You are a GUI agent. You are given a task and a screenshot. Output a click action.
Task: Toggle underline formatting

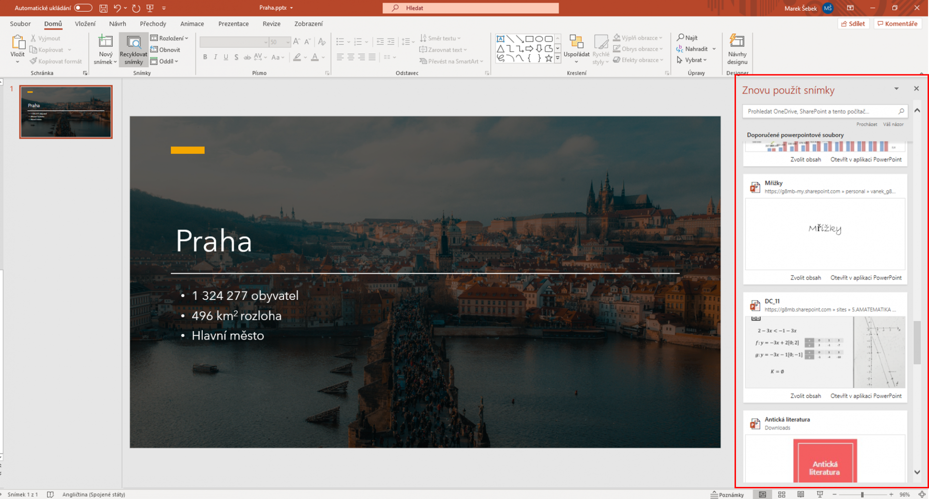(x=225, y=57)
